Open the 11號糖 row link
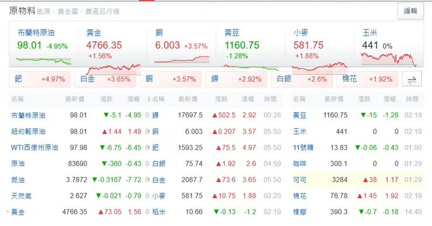The width and height of the screenshot is (432, 226). (304, 147)
